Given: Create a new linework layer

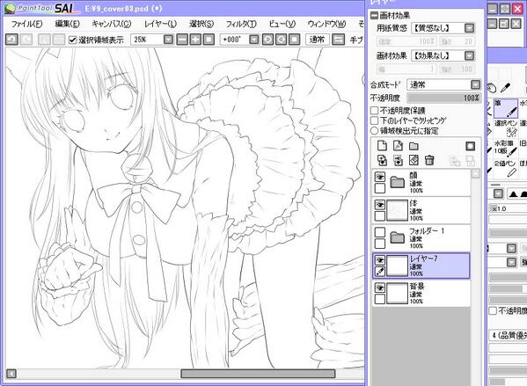Looking at the screenshot, I should pyautogui.click(x=398, y=146).
